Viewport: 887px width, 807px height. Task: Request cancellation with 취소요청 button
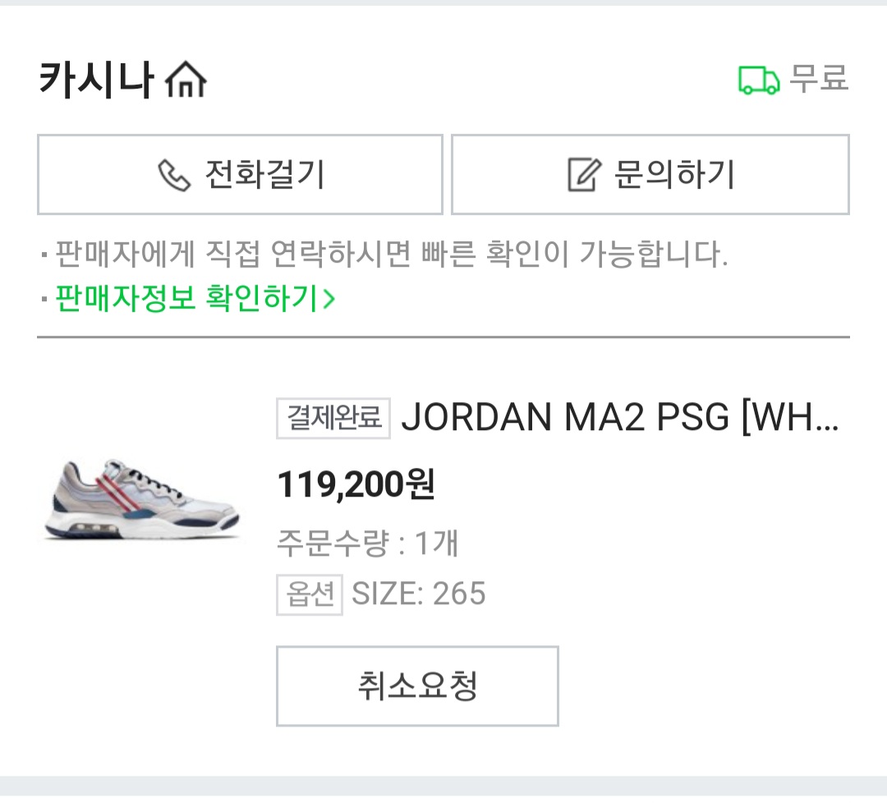pyautogui.click(x=417, y=686)
